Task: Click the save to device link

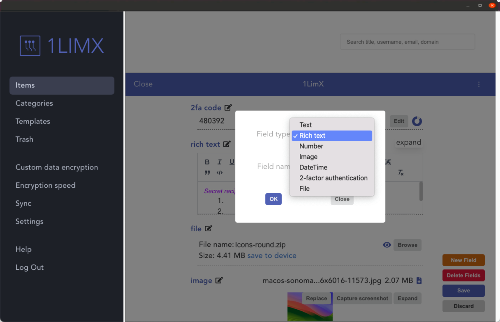Action: 272,255
